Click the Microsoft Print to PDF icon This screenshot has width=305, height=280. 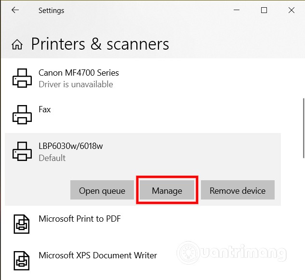pyautogui.click(x=22, y=224)
